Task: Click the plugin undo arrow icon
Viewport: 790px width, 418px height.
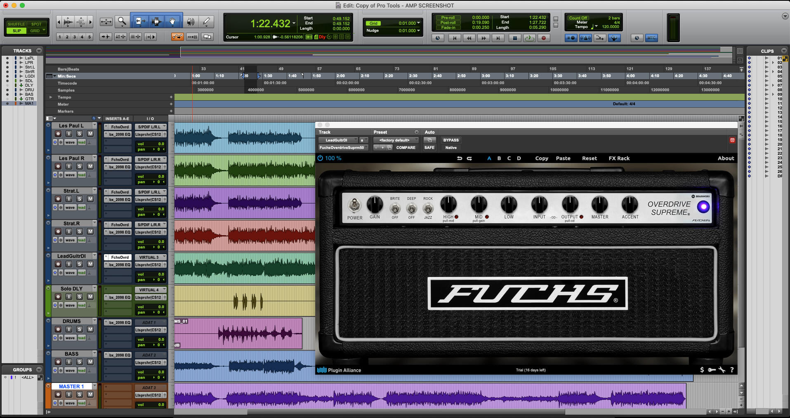Action: click(x=460, y=158)
